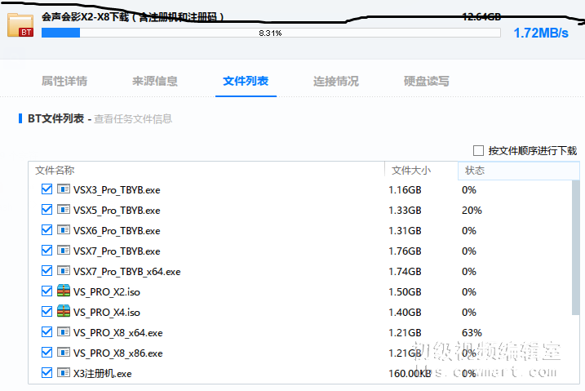This screenshot has height=391, width=585.
Task: Select file name X3注册机.exe
Action: 103,374
